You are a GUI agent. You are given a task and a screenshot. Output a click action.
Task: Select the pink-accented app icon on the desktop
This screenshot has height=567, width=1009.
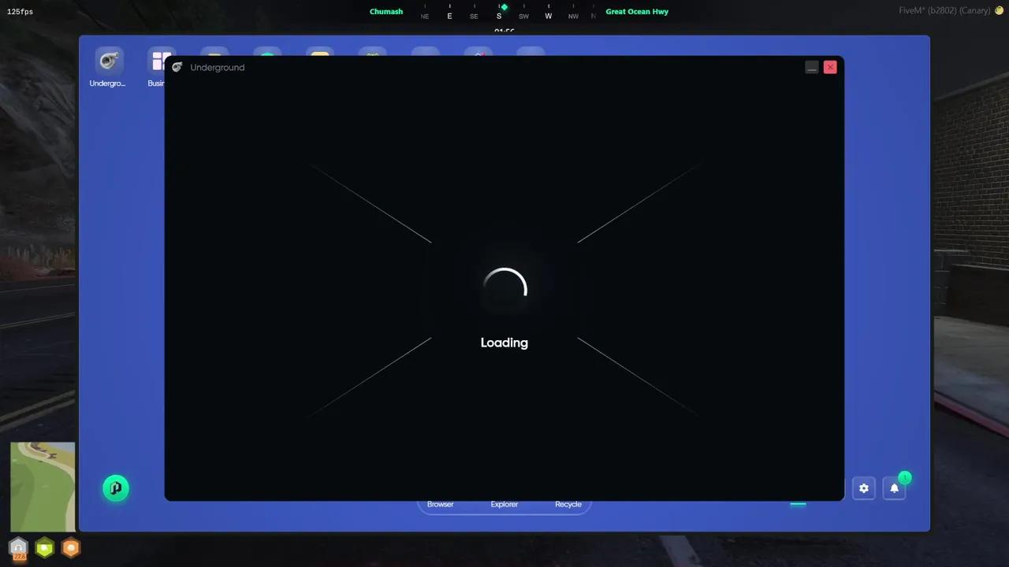coord(478,57)
